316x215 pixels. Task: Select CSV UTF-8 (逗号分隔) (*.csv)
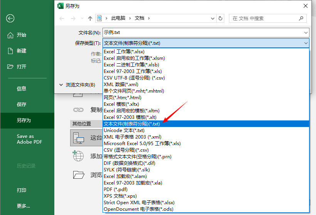(206, 78)
